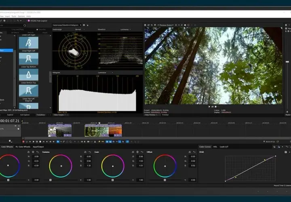Toggle snapping in the timeline toolbar
Image resolution: width=291 pixels, height=202 pixels.
[x=107, y=142]
